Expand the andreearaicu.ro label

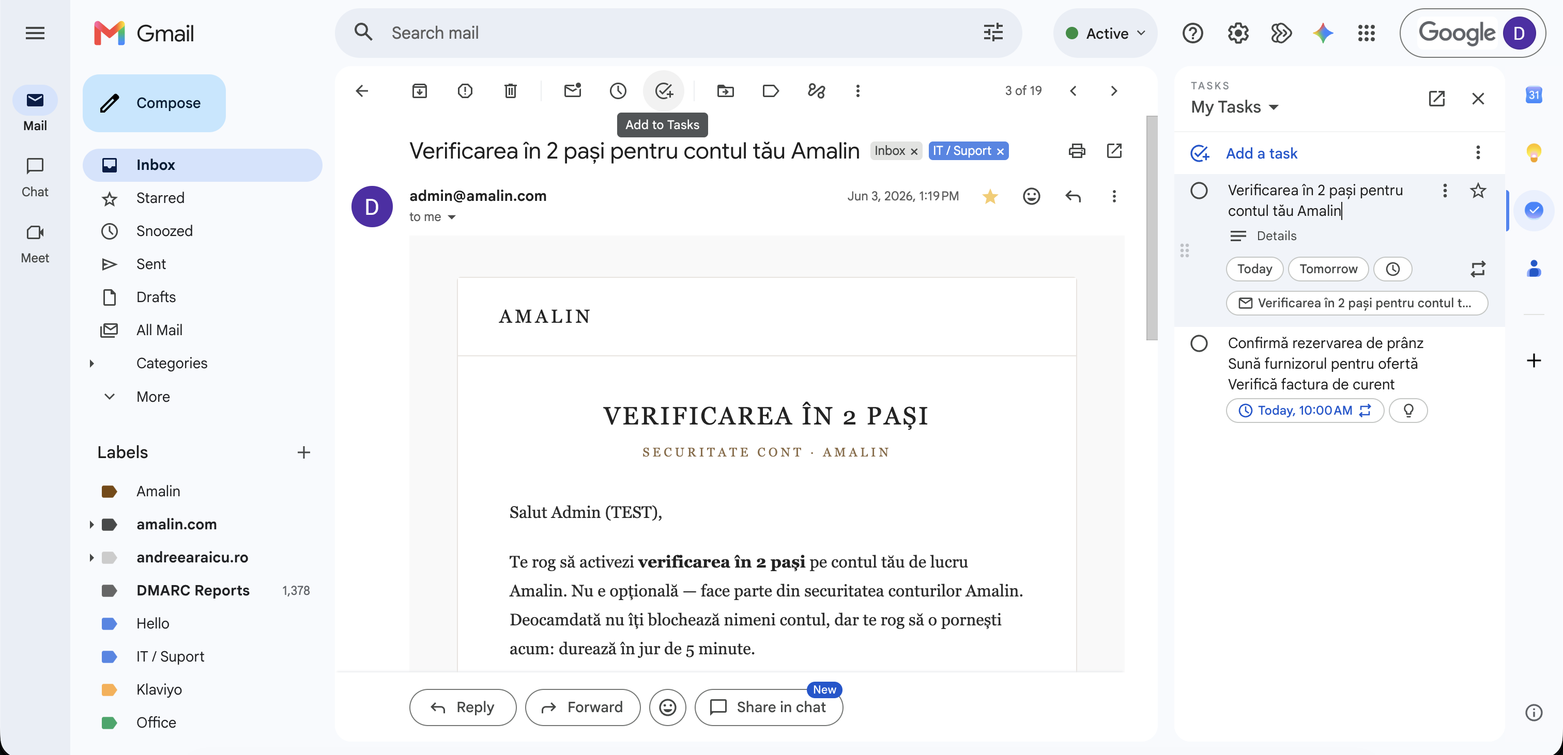pyautogui.click(x=91, y=557)
